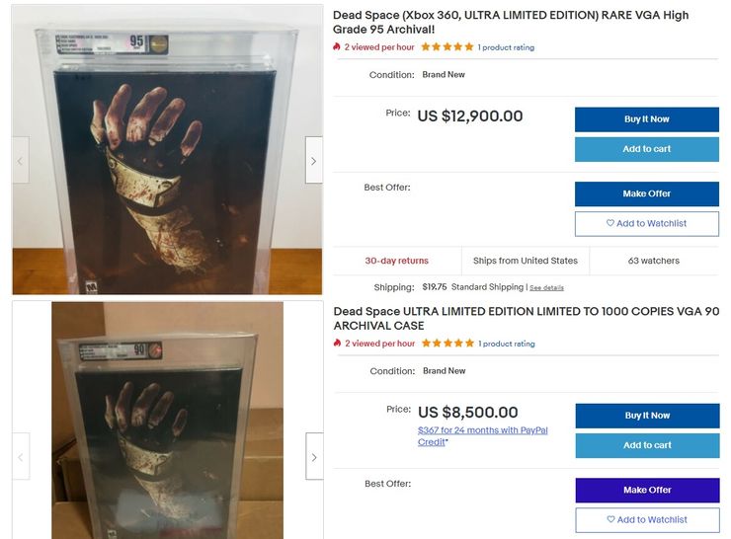Click next image arrow on VGA 95 listing

tap(313, 160)
